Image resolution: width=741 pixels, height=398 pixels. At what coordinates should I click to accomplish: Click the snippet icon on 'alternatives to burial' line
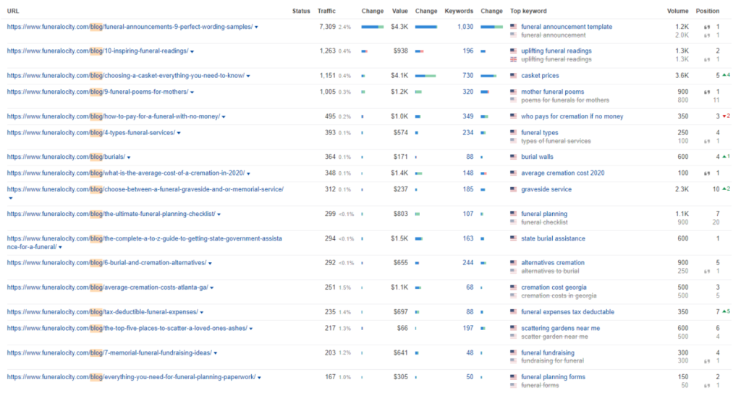(707, 272)
